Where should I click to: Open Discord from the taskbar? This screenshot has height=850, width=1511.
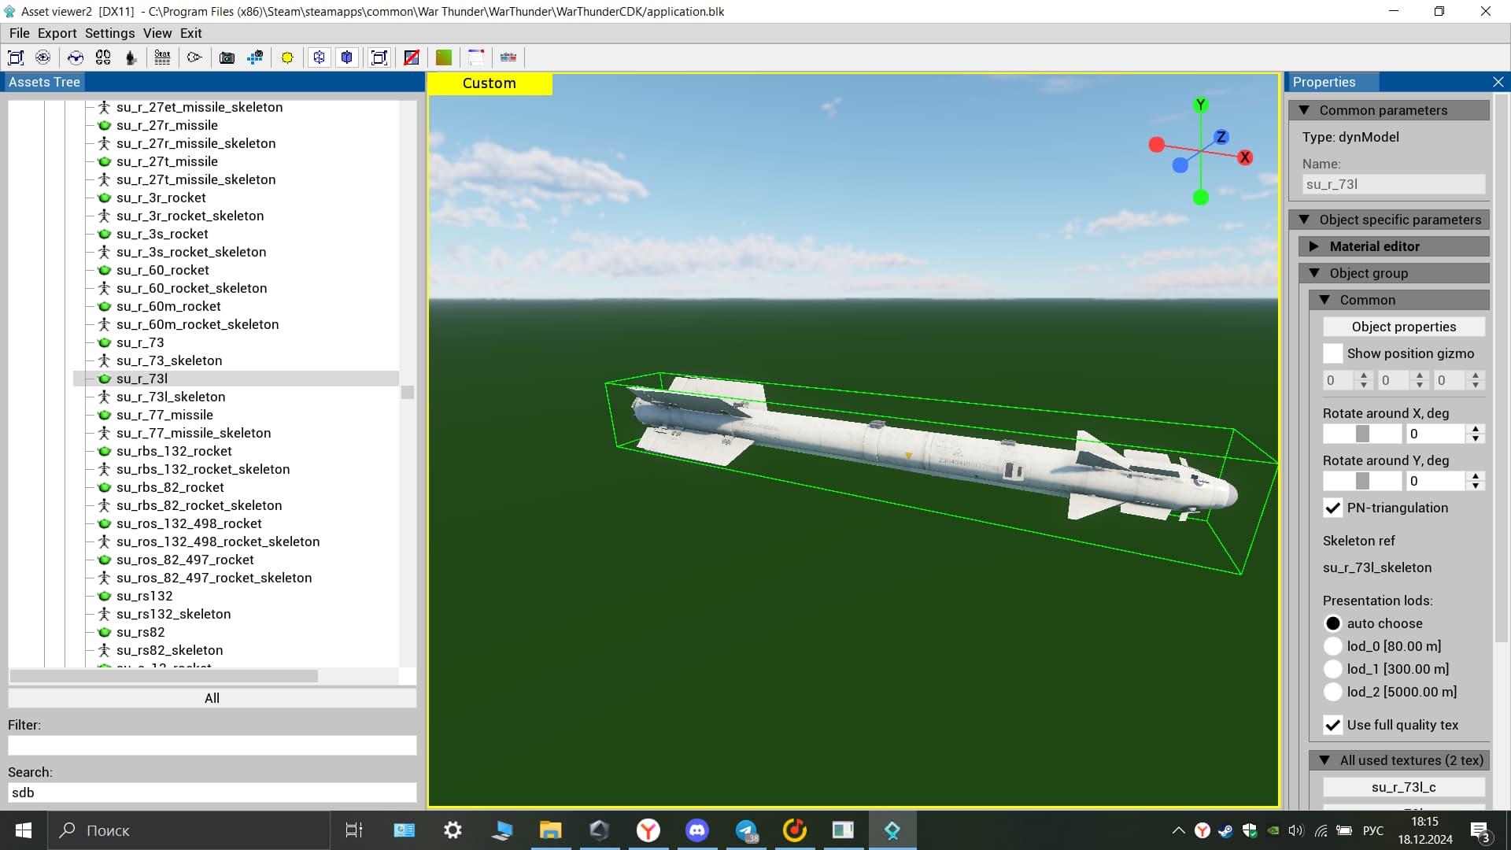[697, 830]
